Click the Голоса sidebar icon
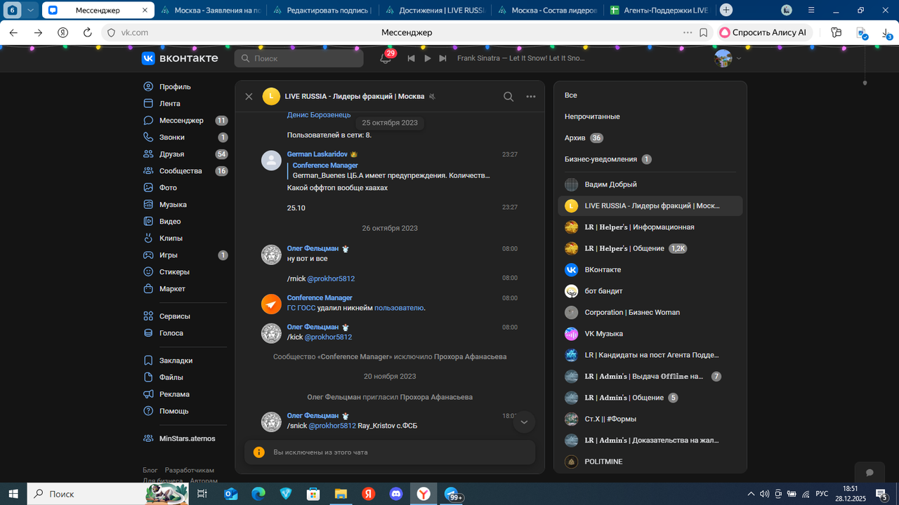The height and width of the screenshot is (505, 899). 148,333
